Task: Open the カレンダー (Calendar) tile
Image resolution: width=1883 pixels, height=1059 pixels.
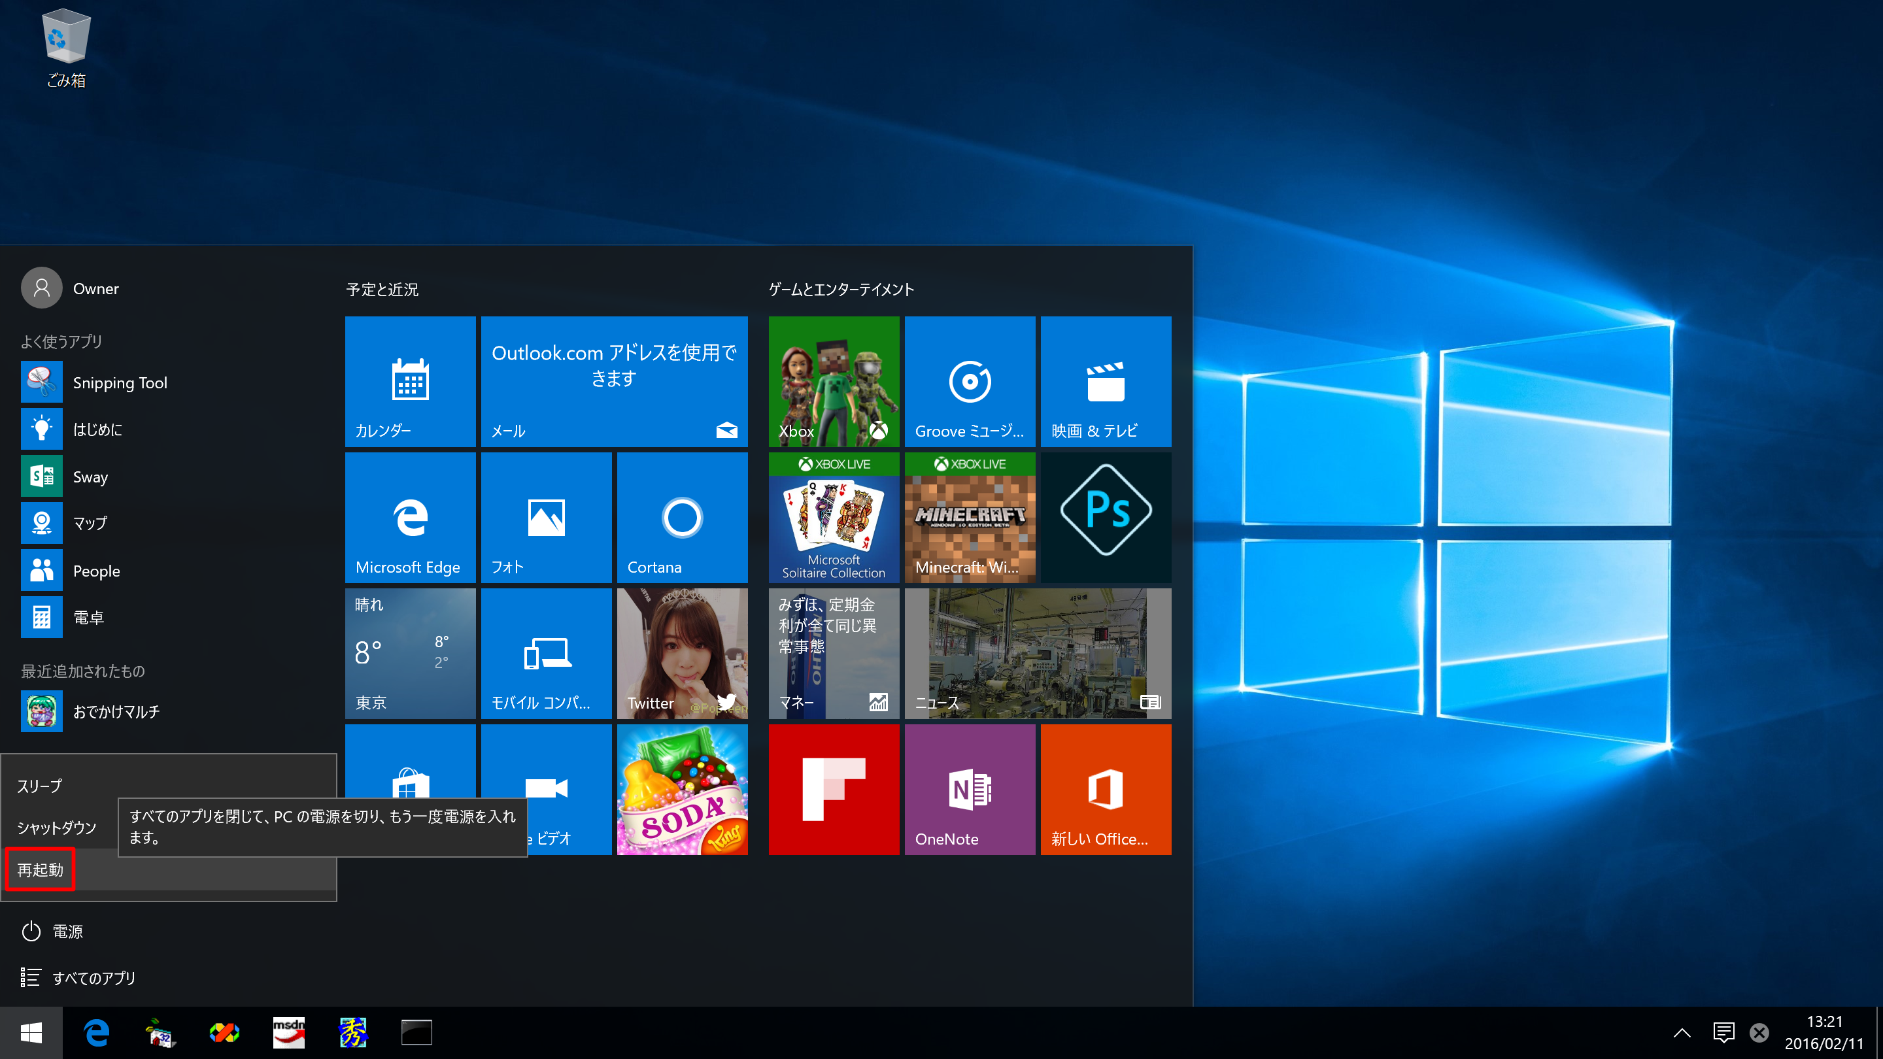Action: [410, 382]
